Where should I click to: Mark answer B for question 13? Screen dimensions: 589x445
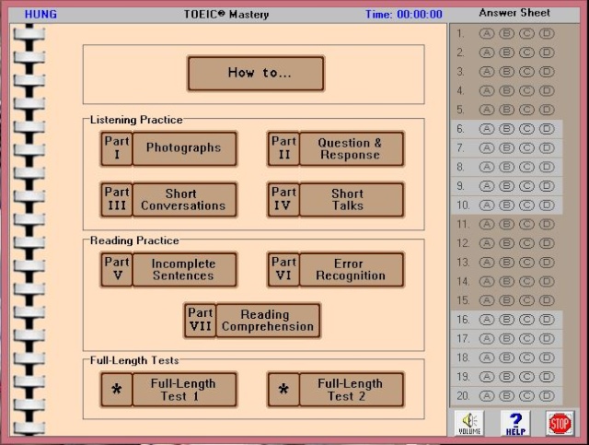(x=506, y=263)
